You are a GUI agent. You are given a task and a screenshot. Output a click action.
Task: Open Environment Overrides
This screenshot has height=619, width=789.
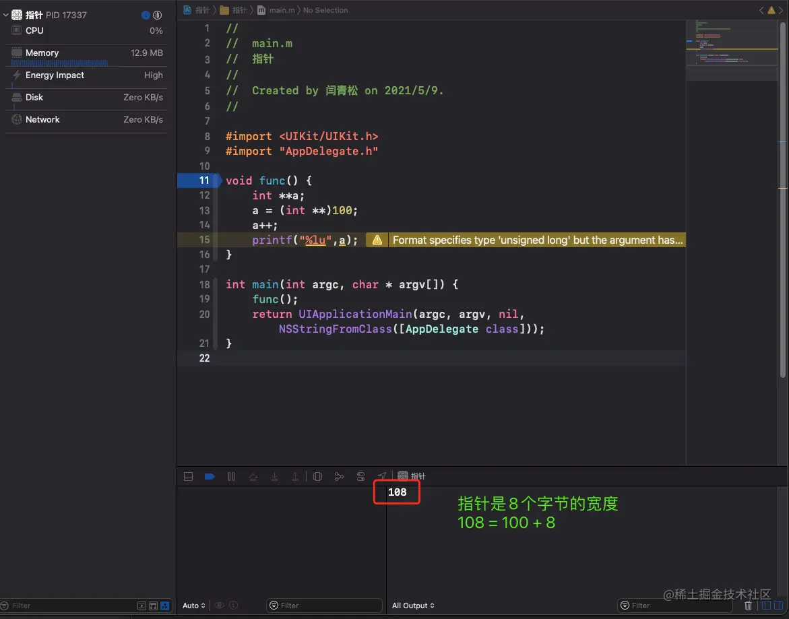coord(360,476)
